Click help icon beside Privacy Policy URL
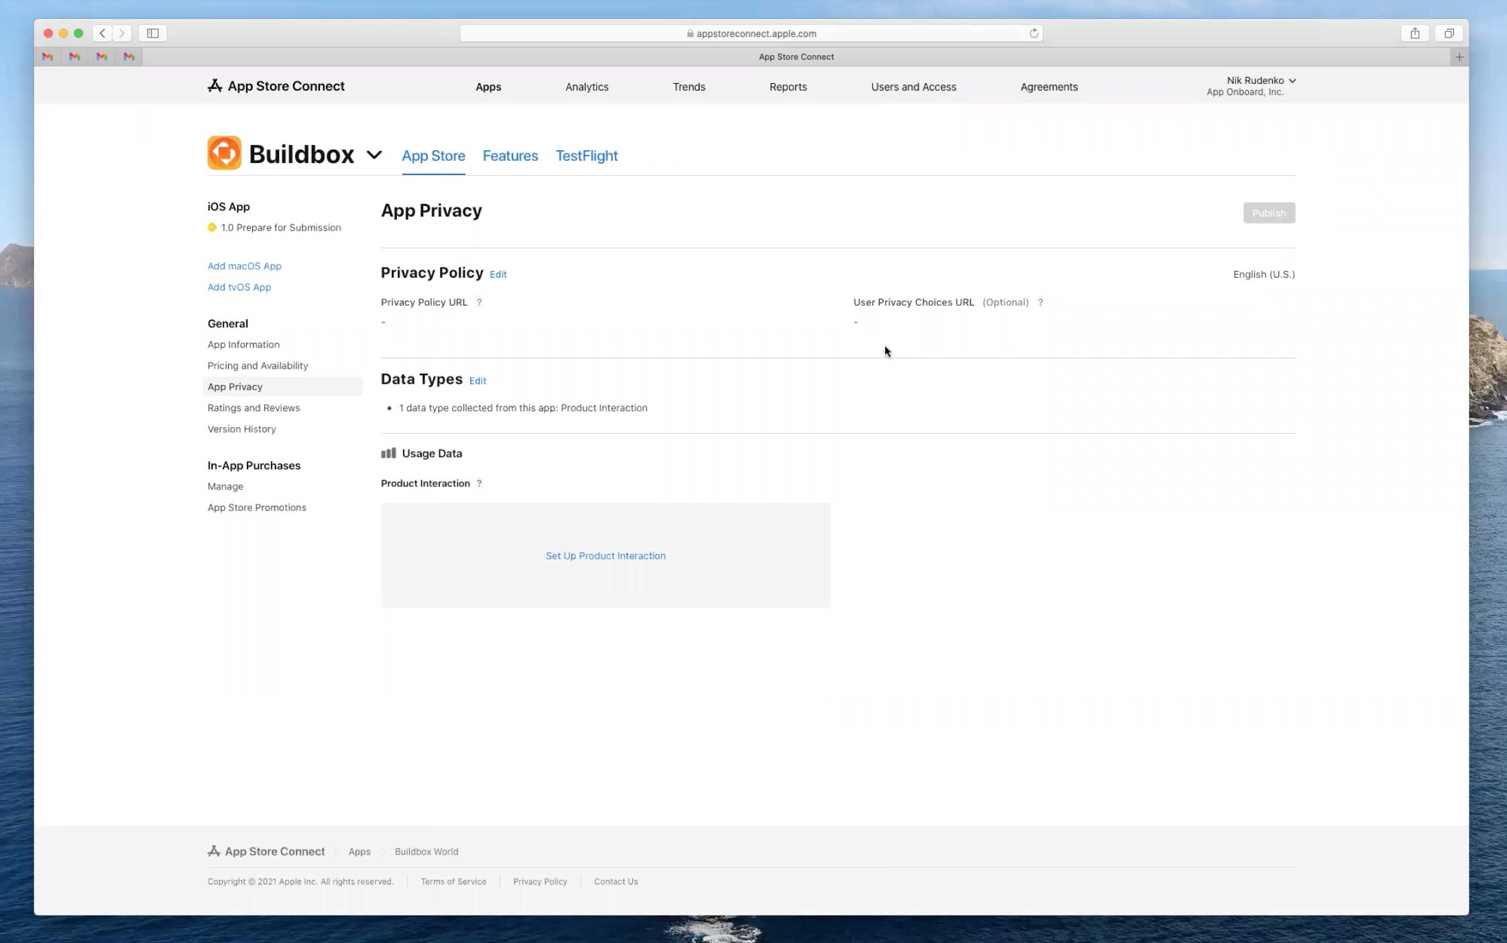1507x943 pixels. pos(479,302)
